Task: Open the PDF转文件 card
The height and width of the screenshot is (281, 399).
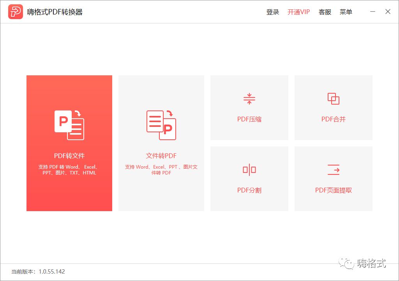Action: [69, 143]
